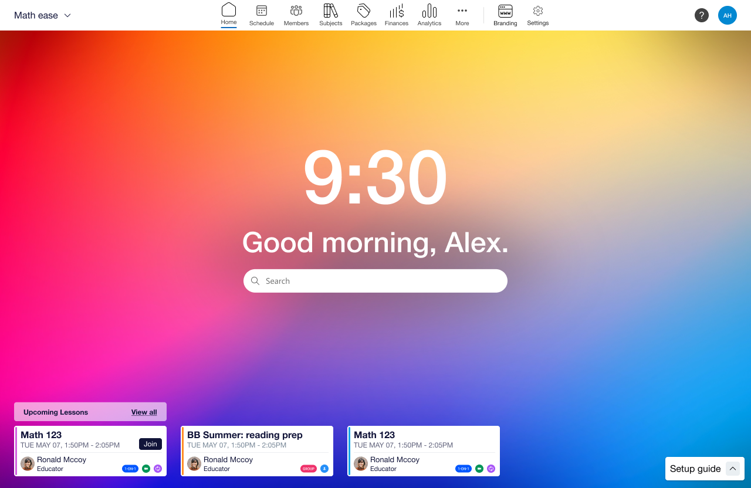Click the video camera icon on the first lesson card
Screen dimensions: 751x488
coord(146,469)
